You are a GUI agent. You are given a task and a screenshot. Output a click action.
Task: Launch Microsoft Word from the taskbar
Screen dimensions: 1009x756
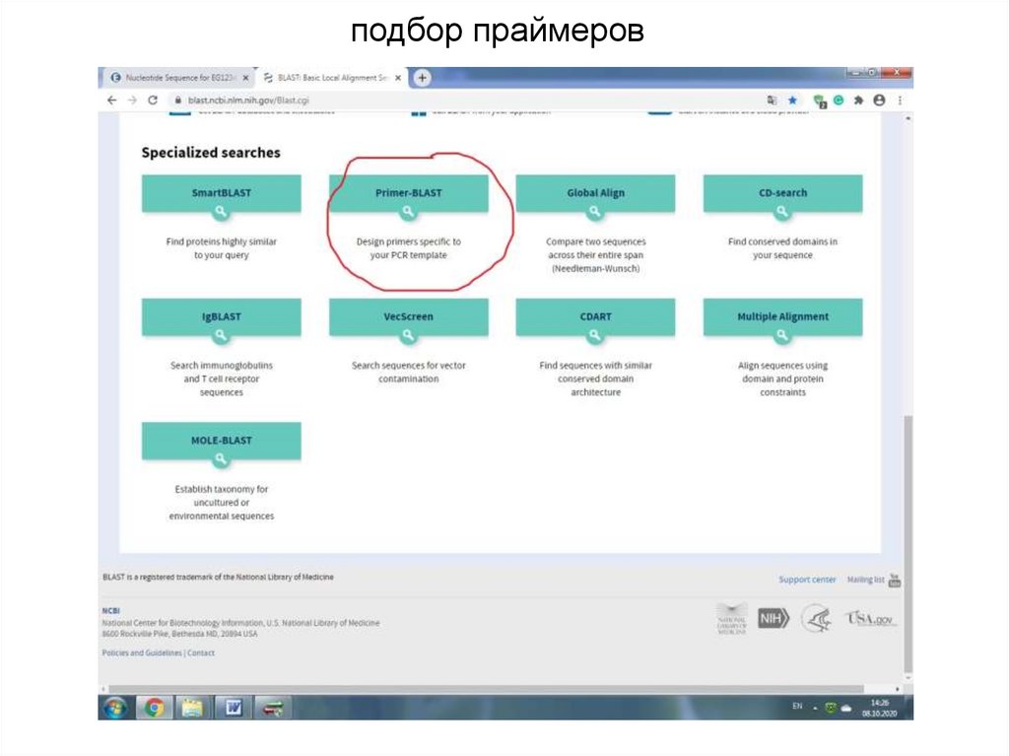pos(233,708)
